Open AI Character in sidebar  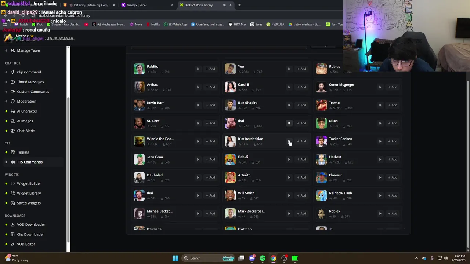point(27,111)
